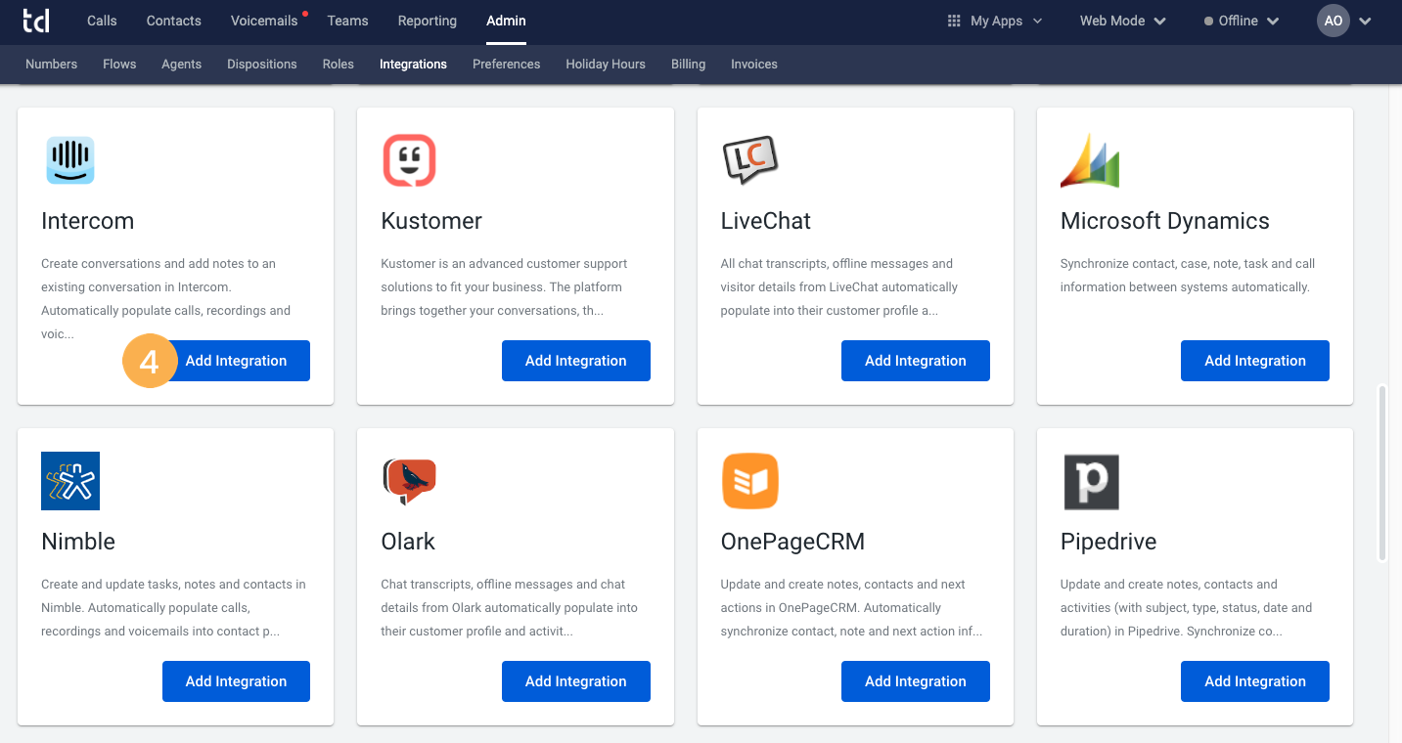Go to the Billing tab
The image size is (1402, 743).
coord(688,64)
